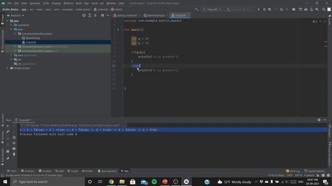This screenshot has height=186, width=332.
Task: Collapse com.example.kotlin_basics package
Action: point(15,34)
